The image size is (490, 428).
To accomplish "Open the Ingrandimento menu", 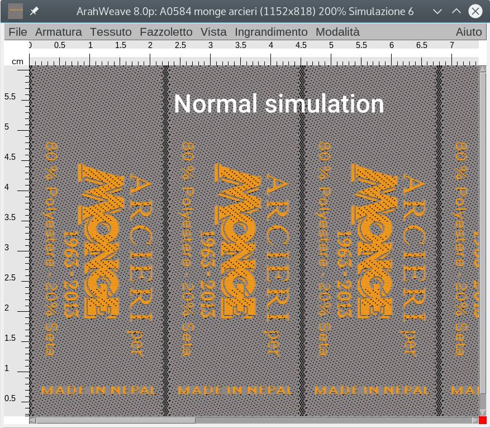I will (x=271, y=32).
